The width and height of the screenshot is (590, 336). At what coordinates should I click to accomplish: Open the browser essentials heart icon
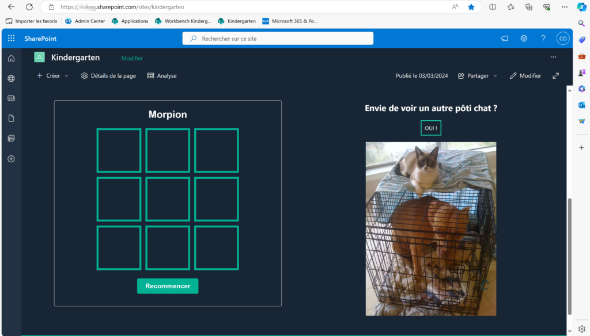tap(547, 7)
